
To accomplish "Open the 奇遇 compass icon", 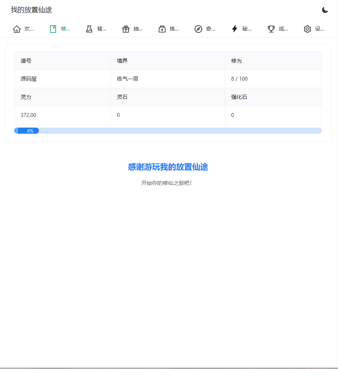I will [198, 29].
